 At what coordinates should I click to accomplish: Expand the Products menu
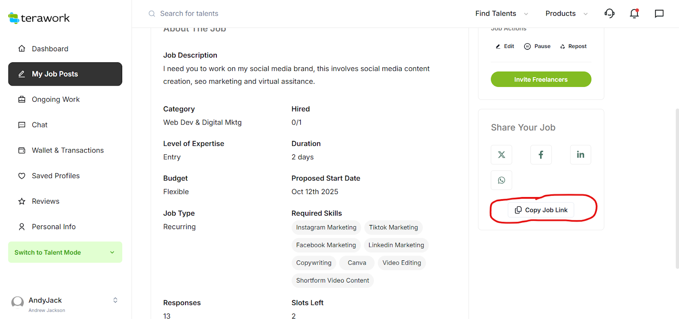click(x=567, y=14)
